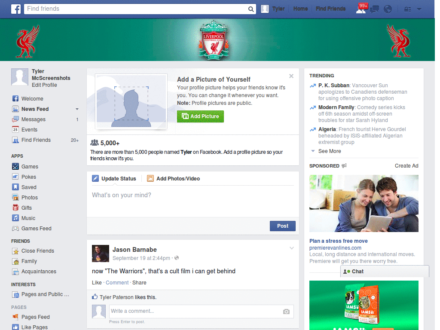
Task: Click the Tyler Paterson likes this name
Action: (x=116, y=297)
